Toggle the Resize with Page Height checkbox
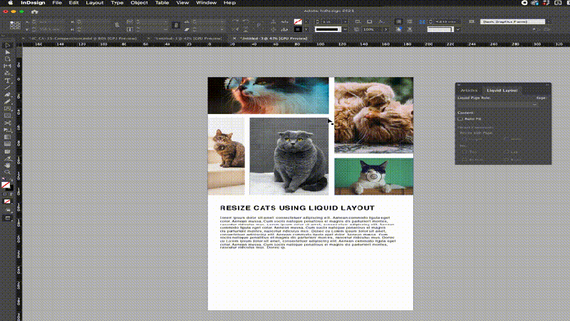Image resolution: width=570 pixels, height=321 pixels. point(464,139)
